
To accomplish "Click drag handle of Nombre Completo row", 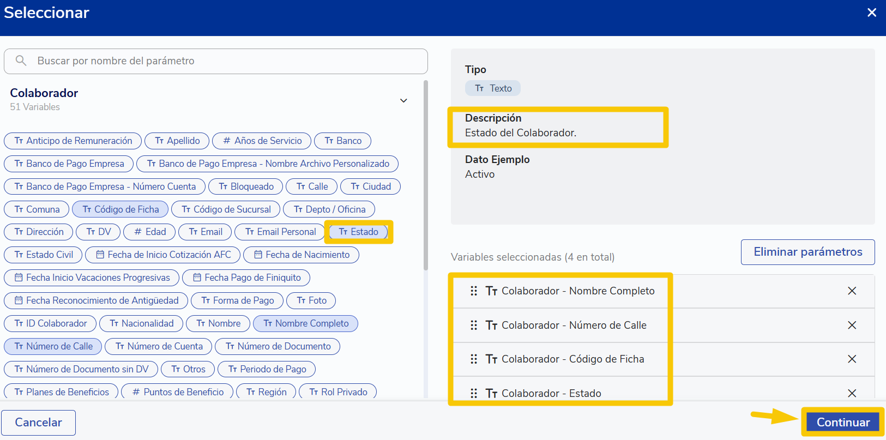I will (474, 291).
